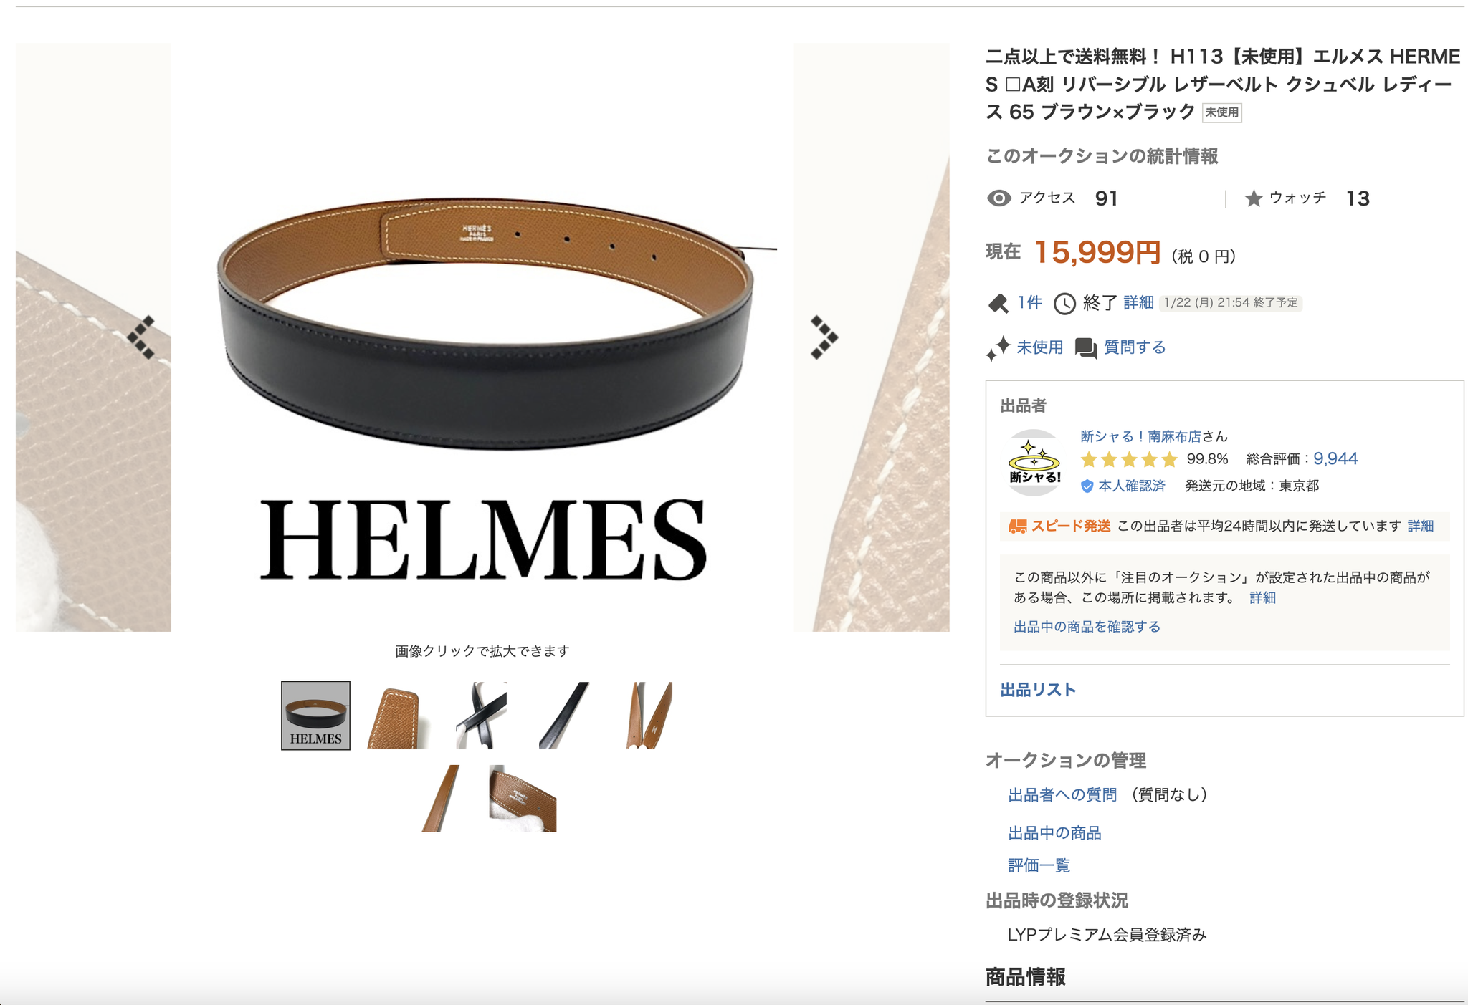Screen dimensions: 1468x1005
Task: Open the 9,944 total rating link
Action: [1335, 459]
